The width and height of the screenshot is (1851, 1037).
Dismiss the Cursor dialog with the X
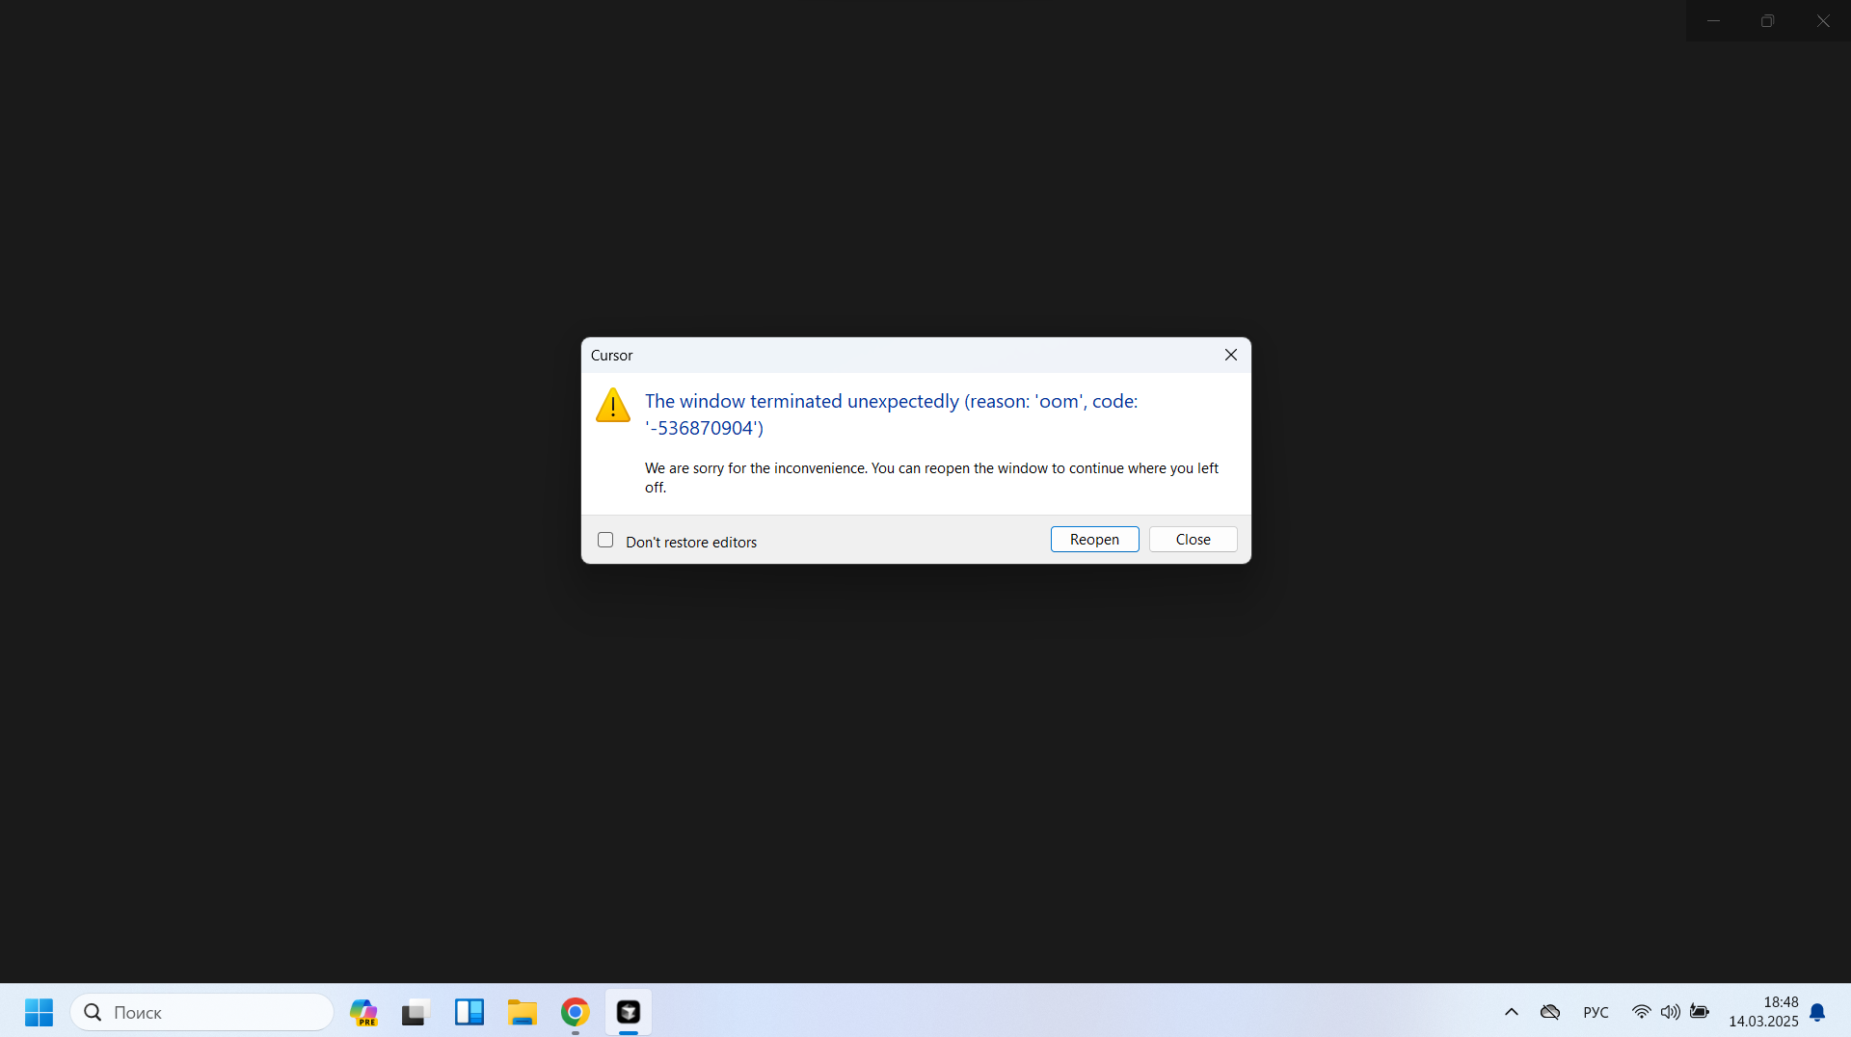tap(1231, 355)
